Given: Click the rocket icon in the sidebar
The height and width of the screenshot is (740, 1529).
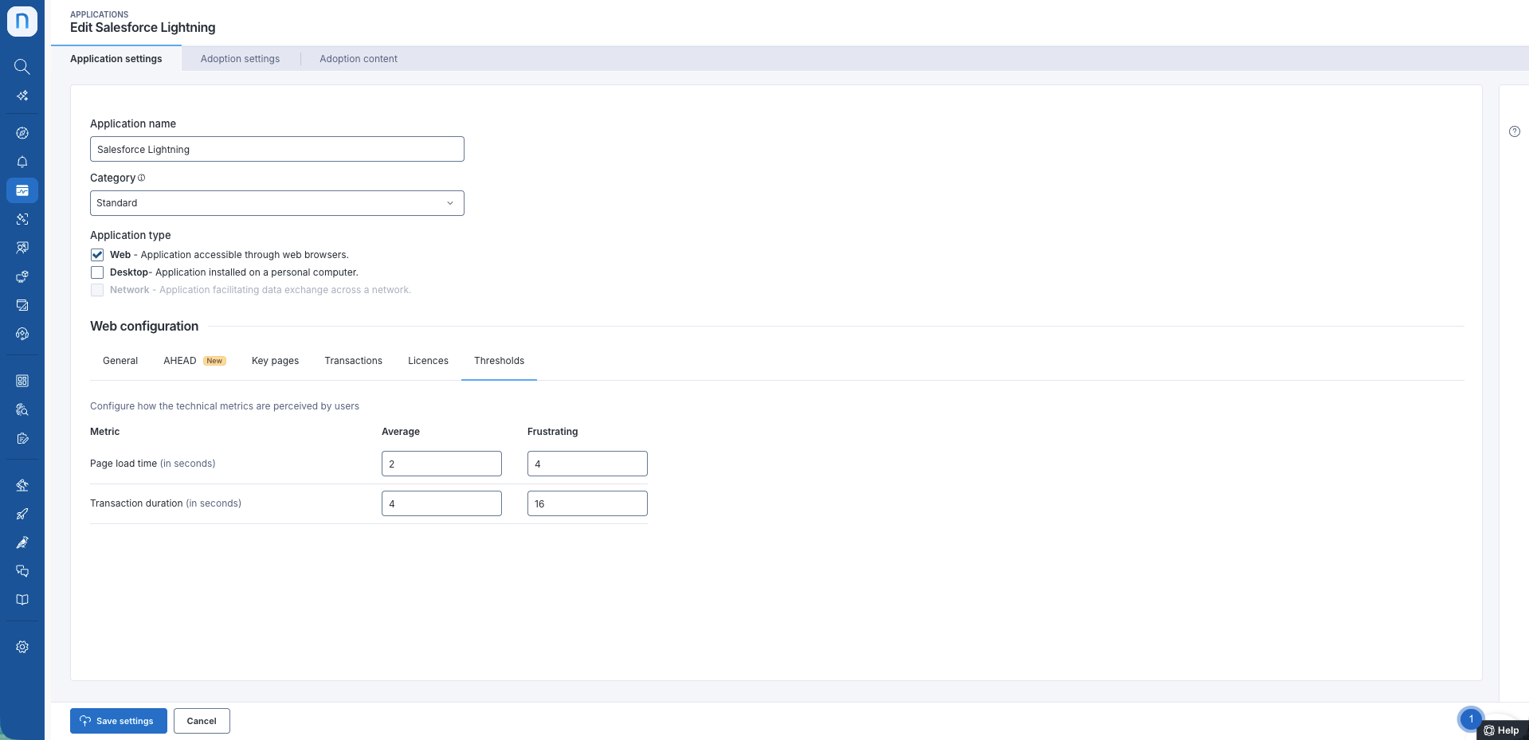Looking at the screenshot, I should coord(22,514).
